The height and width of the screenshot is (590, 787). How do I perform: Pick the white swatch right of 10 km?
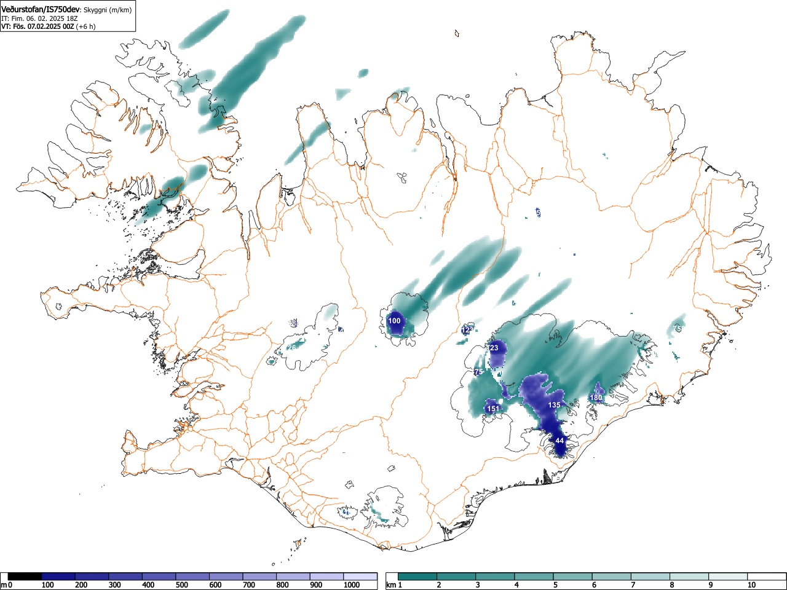pyautogui.click(x=766, y=576)
